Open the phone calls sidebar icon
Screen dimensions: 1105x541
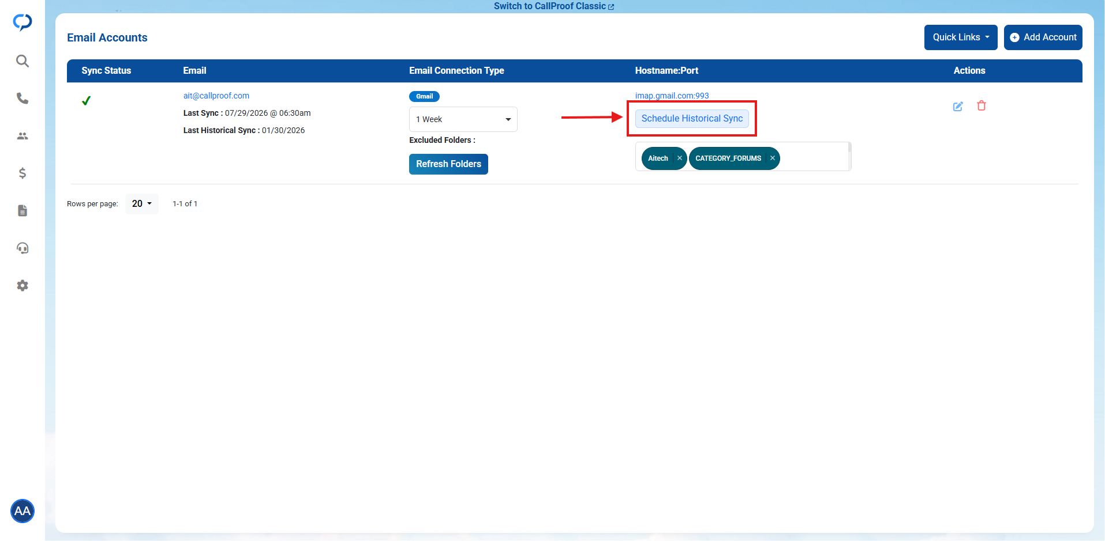(23, 99)
